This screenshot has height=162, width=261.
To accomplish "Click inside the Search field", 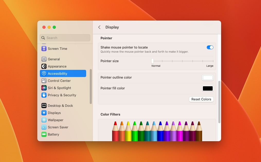I will [65, 38].
